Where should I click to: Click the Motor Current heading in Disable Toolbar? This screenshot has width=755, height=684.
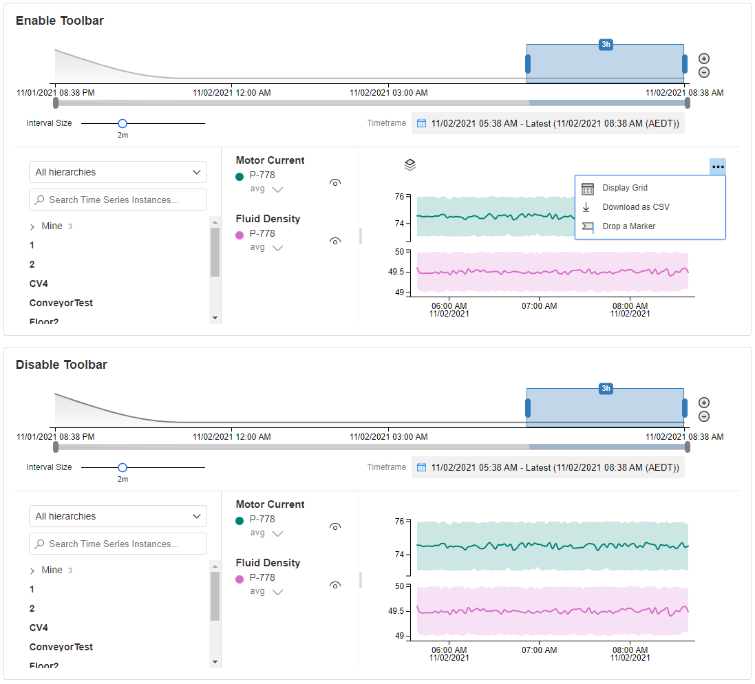point(270,504)
